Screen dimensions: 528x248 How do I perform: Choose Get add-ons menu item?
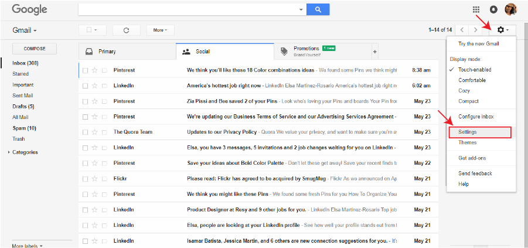[472, 158]
